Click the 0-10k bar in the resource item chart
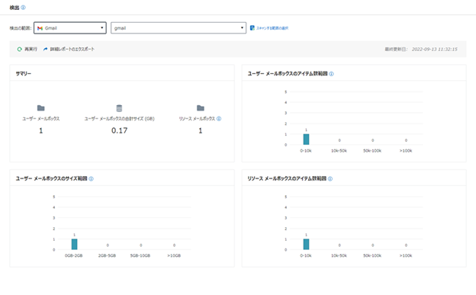This screenshot has width=476, height=295. click(x=306, y=245)
